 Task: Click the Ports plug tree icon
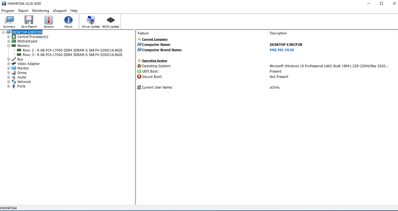[x=14, y=86]
